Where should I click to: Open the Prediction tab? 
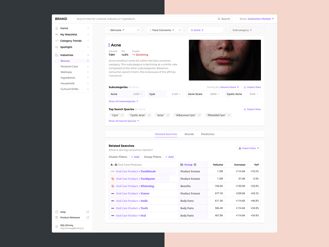[x=208, y=134]
